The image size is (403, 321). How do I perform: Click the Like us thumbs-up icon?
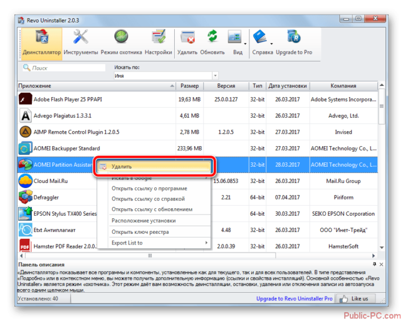(343, 298)
